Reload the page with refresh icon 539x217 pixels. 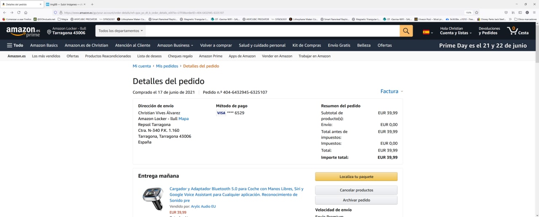coord(19,13)
